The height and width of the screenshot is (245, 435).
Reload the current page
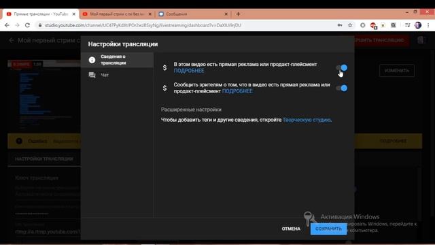27,25
